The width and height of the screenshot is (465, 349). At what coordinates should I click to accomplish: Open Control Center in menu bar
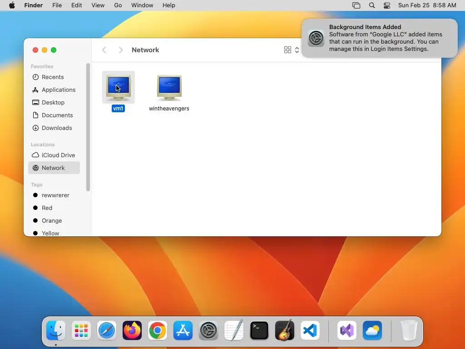[387, 5]
